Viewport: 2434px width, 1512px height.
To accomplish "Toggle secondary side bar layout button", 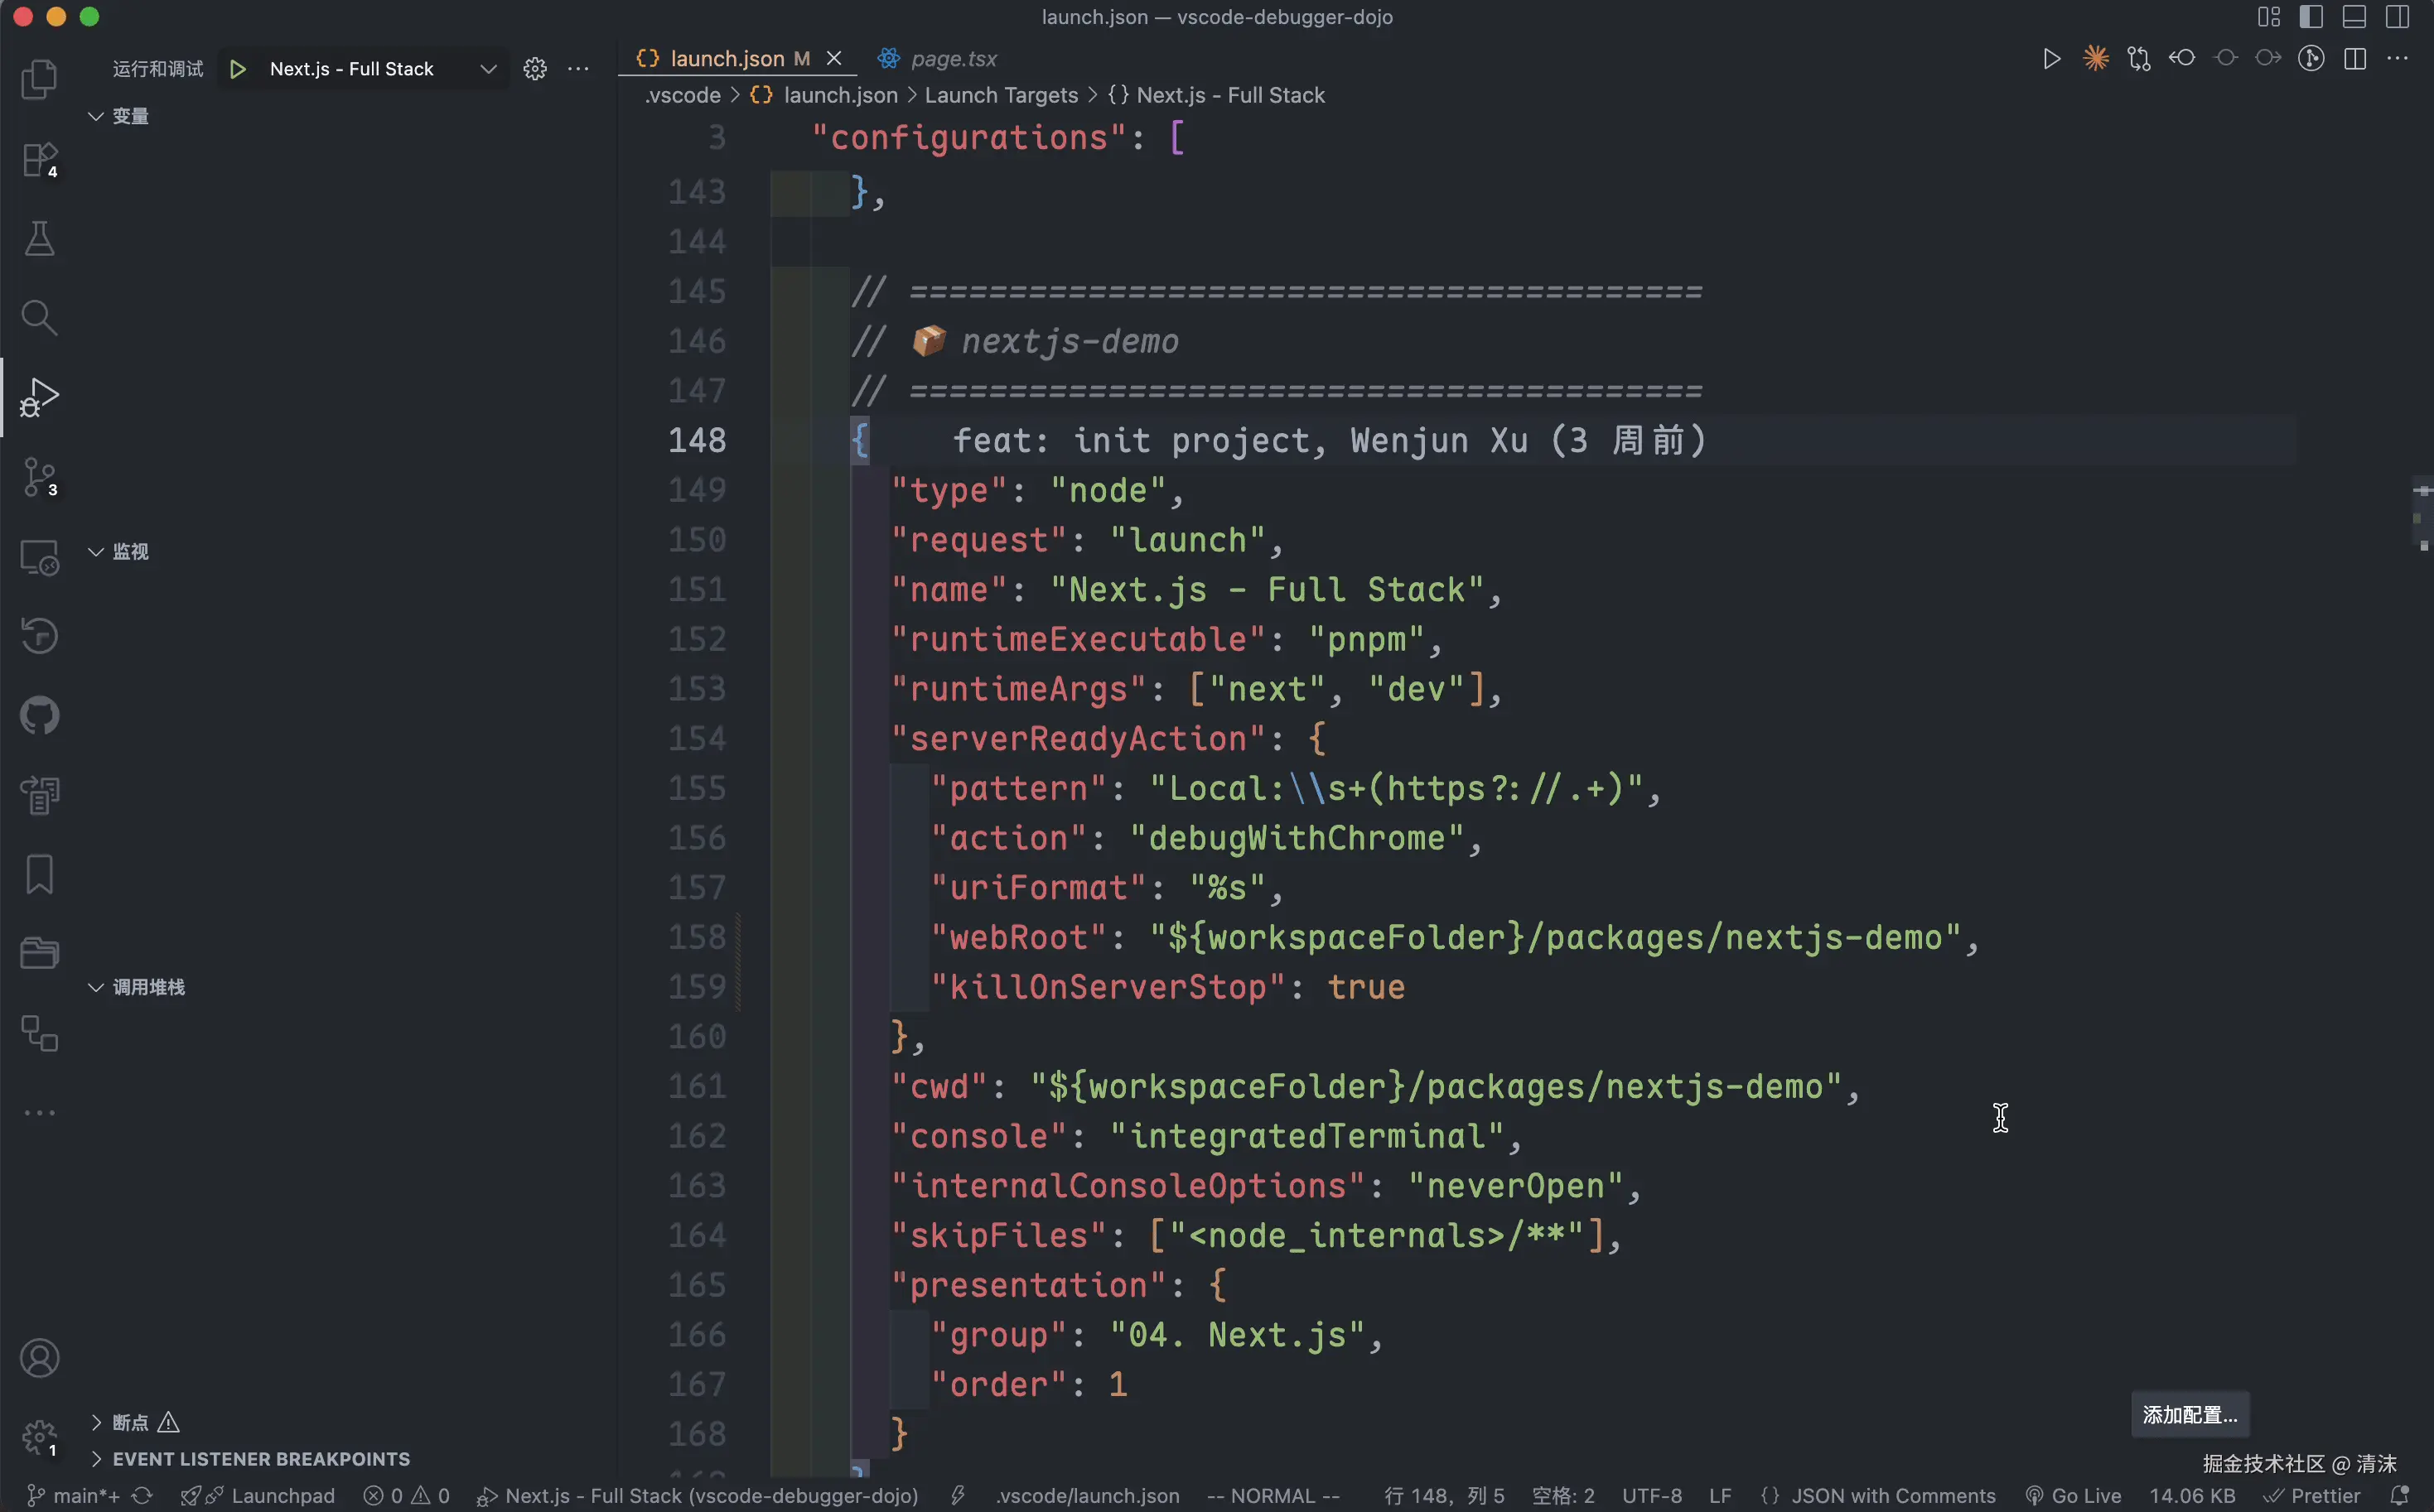I will 2397,17.
